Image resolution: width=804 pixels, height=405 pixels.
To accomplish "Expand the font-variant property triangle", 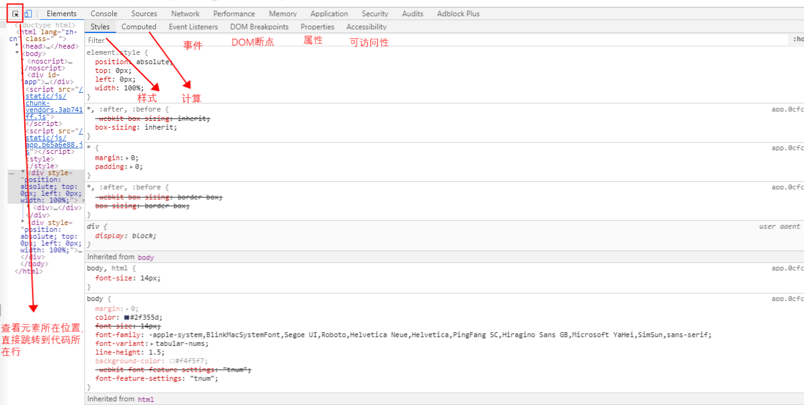I will click(152, 344).
